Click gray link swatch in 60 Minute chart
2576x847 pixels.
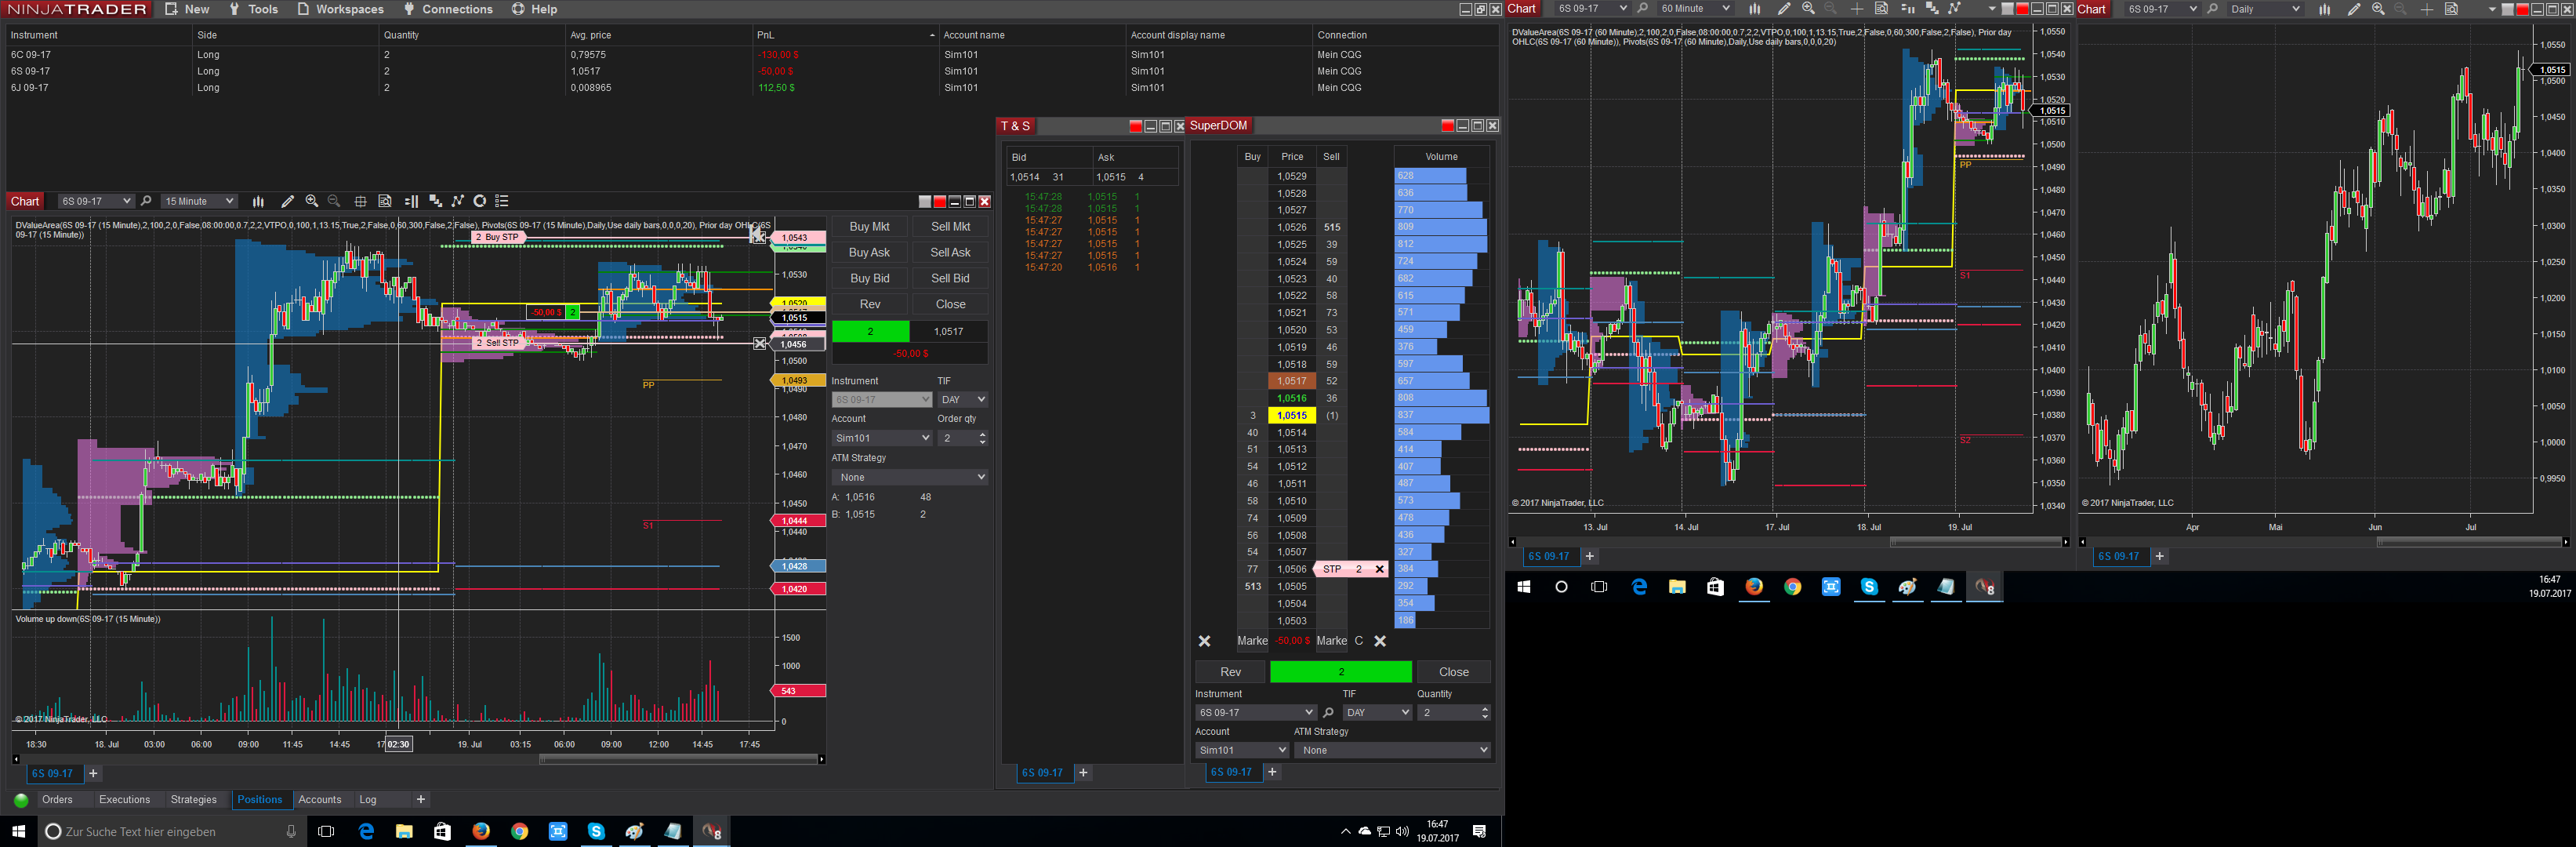(x=2007, y=9)
